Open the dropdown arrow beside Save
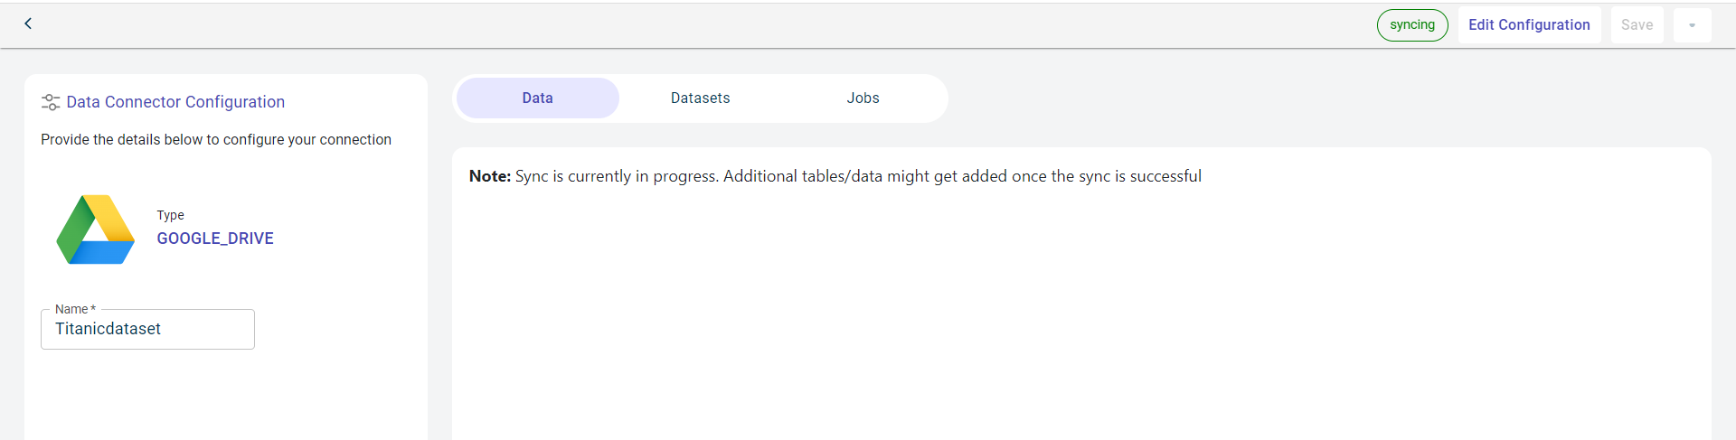This screenshot has height=440, width=1736. (x=1692, y=25)
